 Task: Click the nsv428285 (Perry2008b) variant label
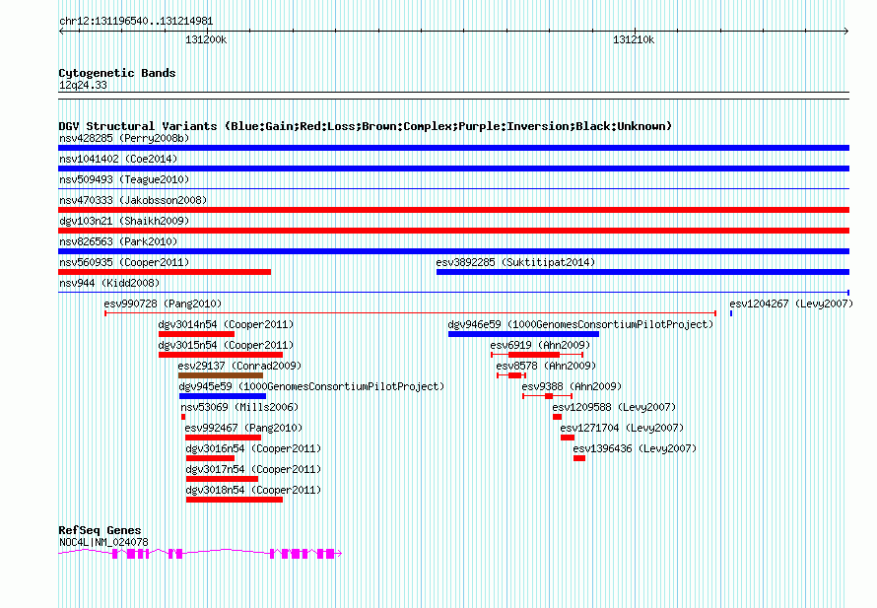coord(124,138)
